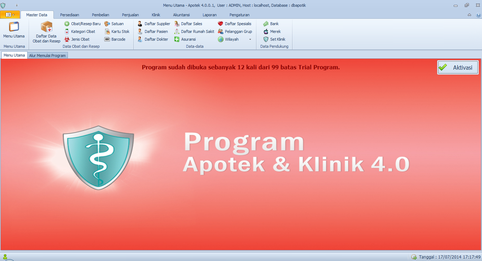Open Set Klinik settings
482x261 pixels.
pyautogui.click(x=274, y=39)
